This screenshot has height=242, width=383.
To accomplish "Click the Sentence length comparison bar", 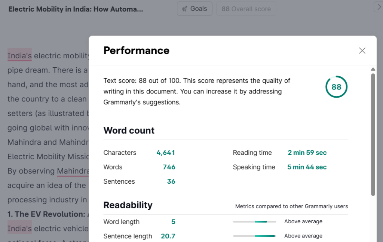I will pyautogui.click(x=254, y=236).
